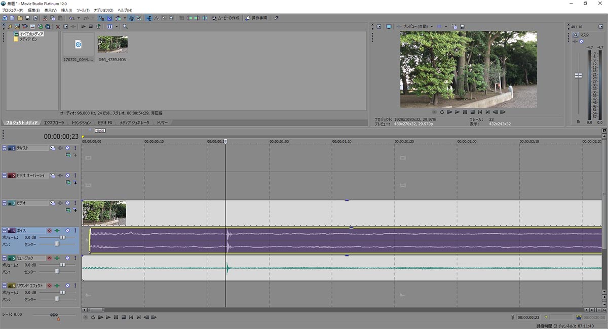This screenshot has height=329, width=608.
Task: Click the Zoom magnifier tool in the main toolbar
Action: (x=171, y=18)
